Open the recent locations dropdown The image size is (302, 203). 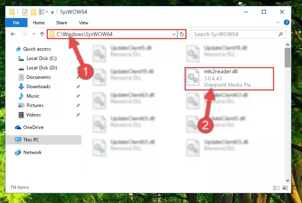click(x=34, y=34)
